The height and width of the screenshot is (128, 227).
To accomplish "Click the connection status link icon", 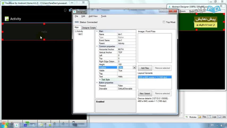I will point(77,22).
